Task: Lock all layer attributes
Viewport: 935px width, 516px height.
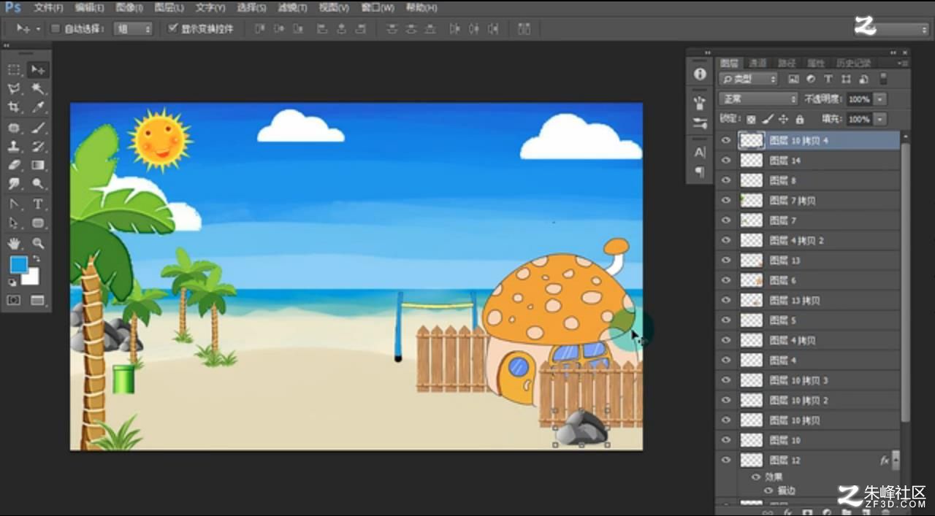Action: pos(799,119)
